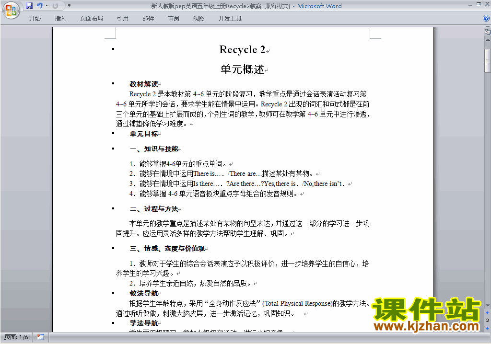Click line '1. 能够掌握4-6单元的重点单词。'
Image resolution: width=491 pixels, height=344 pixels.
click(178, 164)
